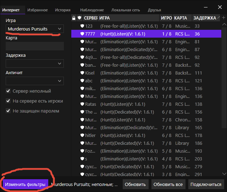This screenshot has width=227, height=192.
Task: Sort servers by the СЕРВЕР column header
Action: tap(90, 18)
